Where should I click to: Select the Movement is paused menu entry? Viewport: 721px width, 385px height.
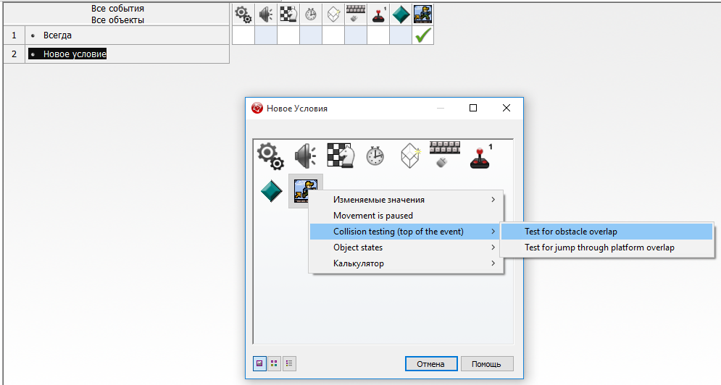pos(373,216)
